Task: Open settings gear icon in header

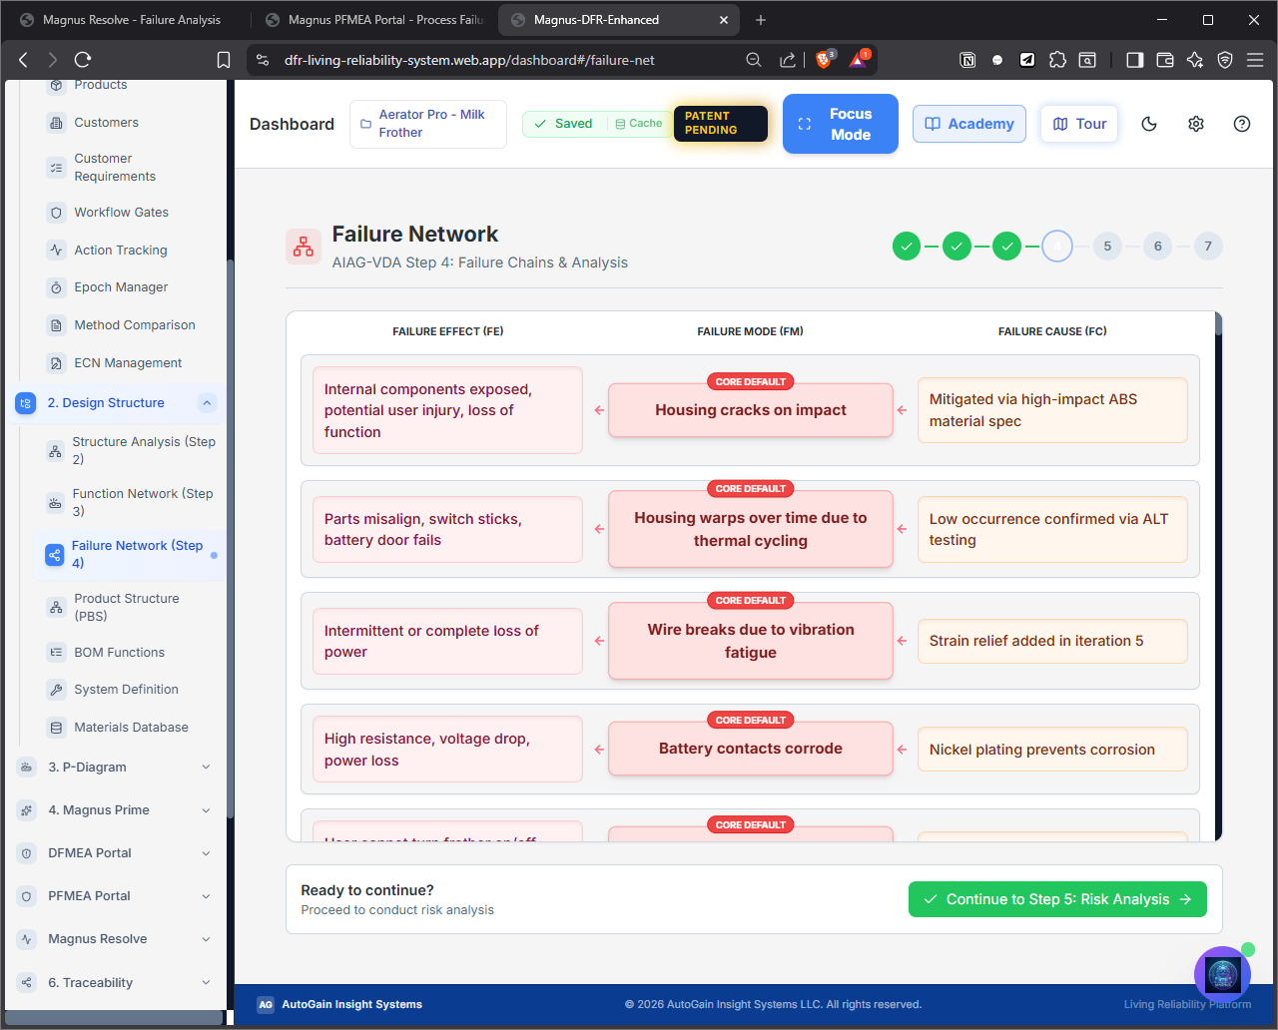Action: [x=1196, y=124]
